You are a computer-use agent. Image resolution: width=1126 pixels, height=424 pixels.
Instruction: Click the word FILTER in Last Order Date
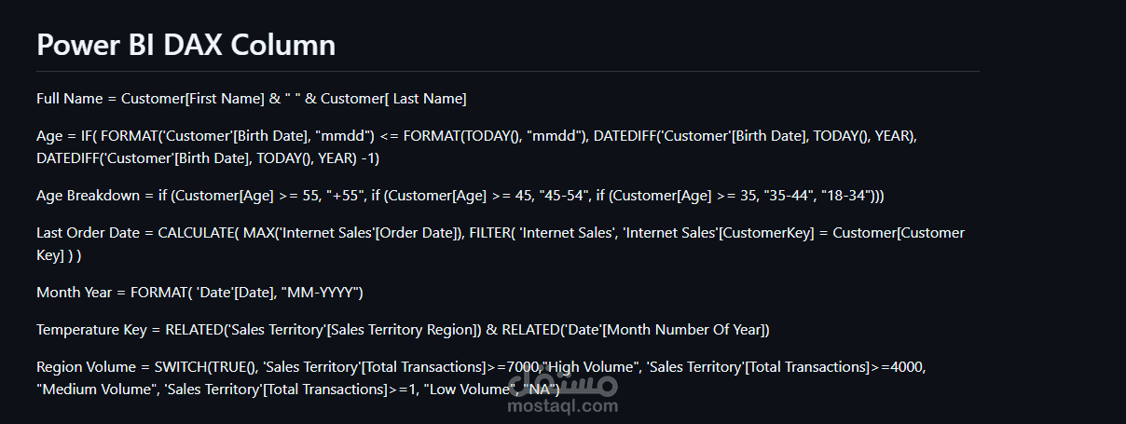[x=487, y=233]
